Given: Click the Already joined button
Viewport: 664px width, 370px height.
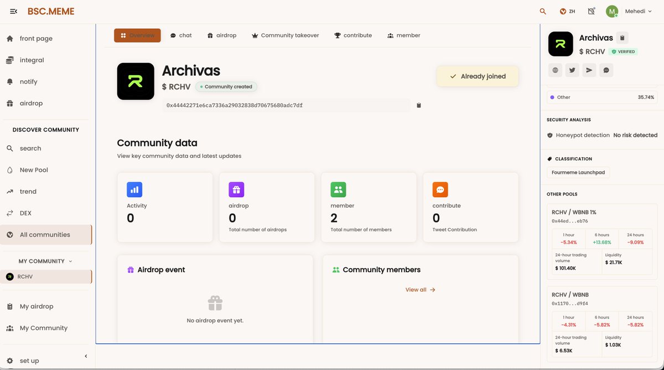Looking at the screenshot, I should point(478,76).
